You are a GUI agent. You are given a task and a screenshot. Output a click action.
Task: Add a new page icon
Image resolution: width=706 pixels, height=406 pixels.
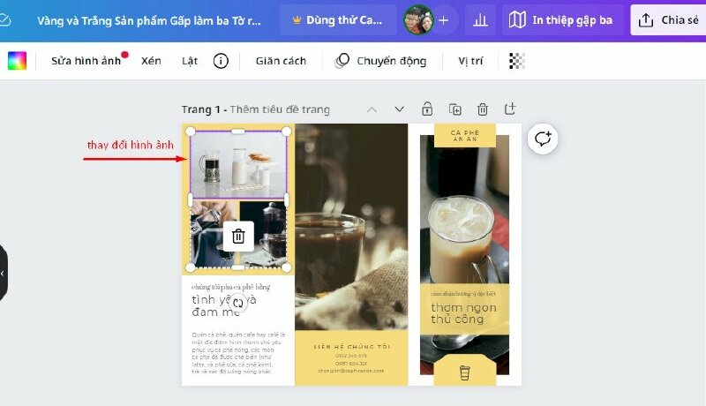coord(510,109)
